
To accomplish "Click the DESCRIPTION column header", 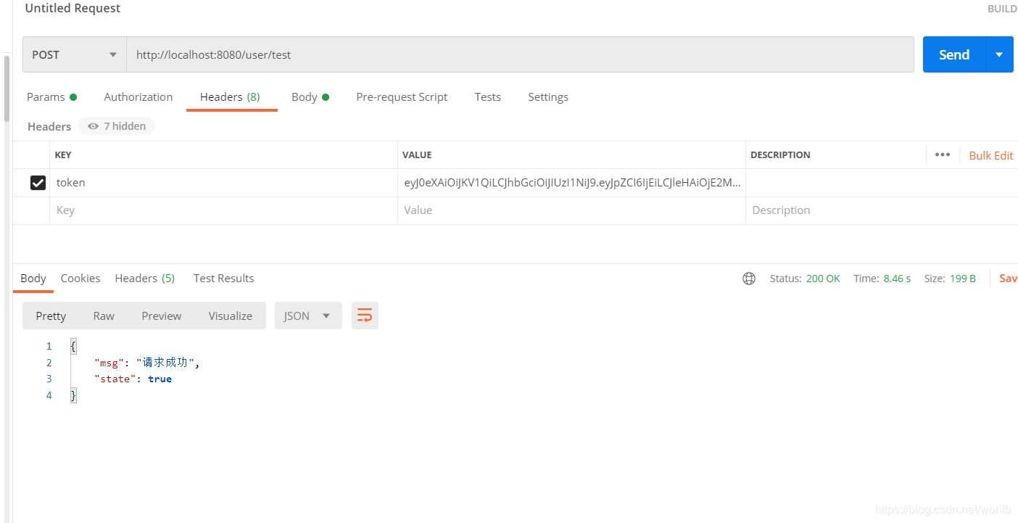I will tap(780, 155).
